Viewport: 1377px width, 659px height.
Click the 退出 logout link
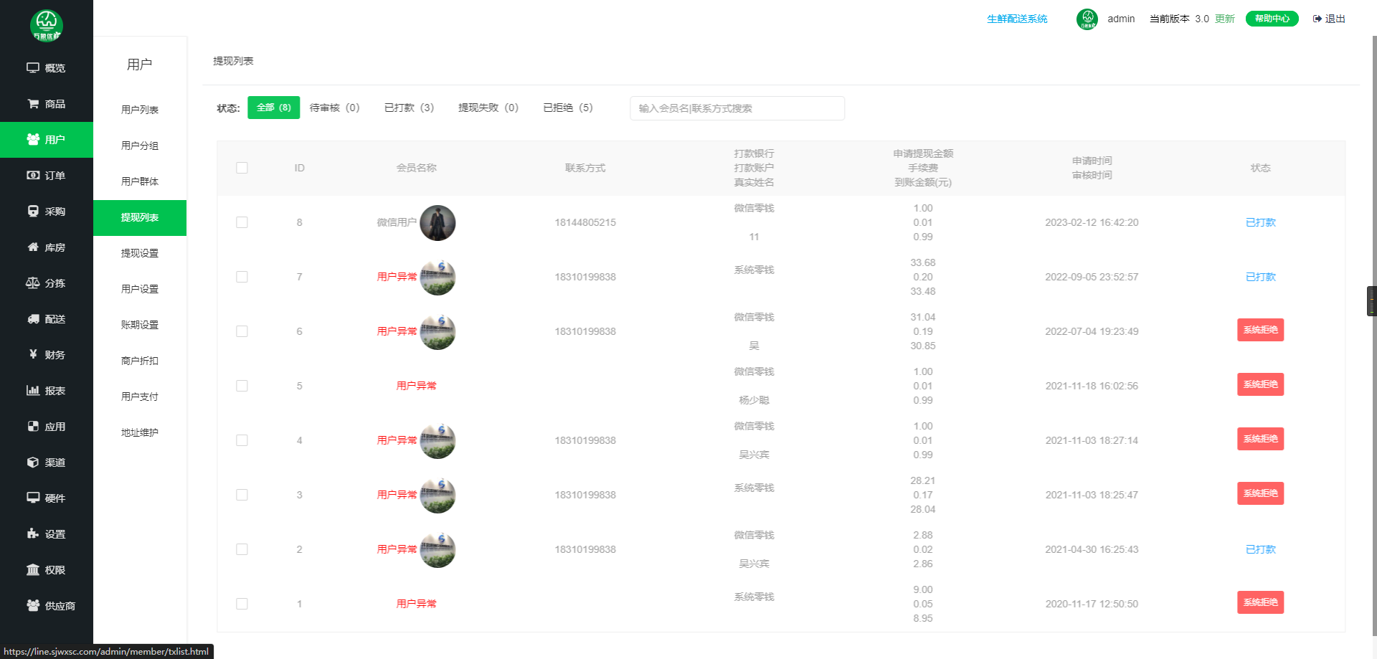point(1329,19)
